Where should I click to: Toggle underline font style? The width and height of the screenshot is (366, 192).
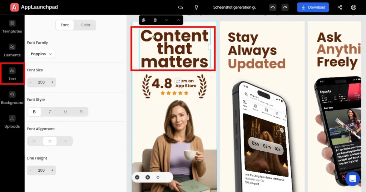pyautogui.click(x=65, y=112)
